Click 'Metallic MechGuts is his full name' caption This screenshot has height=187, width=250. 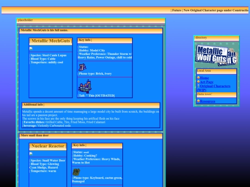coord(44,30)
